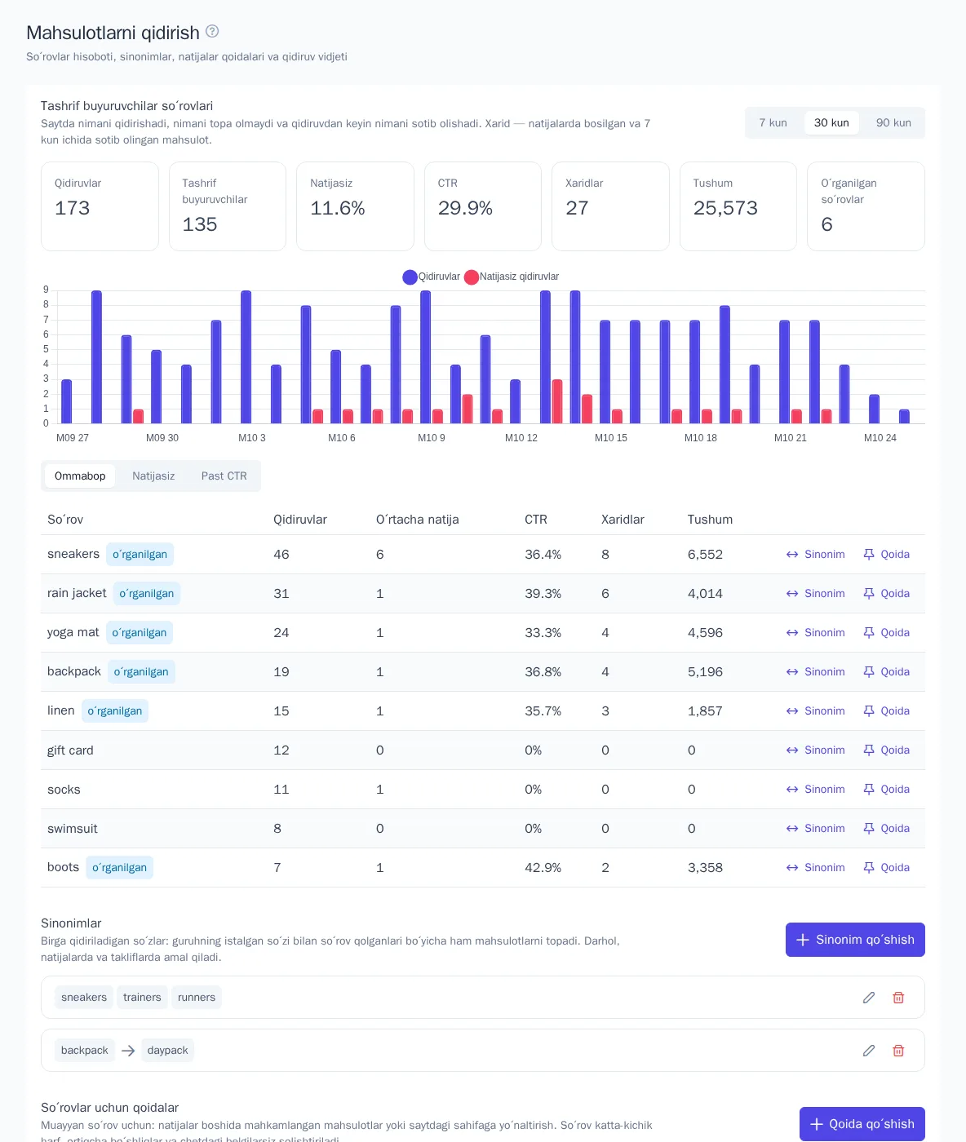The width and height of the screenshot is (966, 1142).
Task: Toggle Natijasiz qidiruvlar series in legend
Action: coord(512,277)
